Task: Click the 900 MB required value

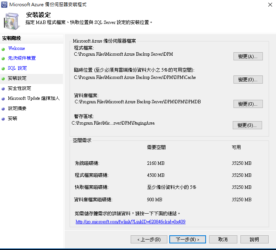Action: (155, 200)
